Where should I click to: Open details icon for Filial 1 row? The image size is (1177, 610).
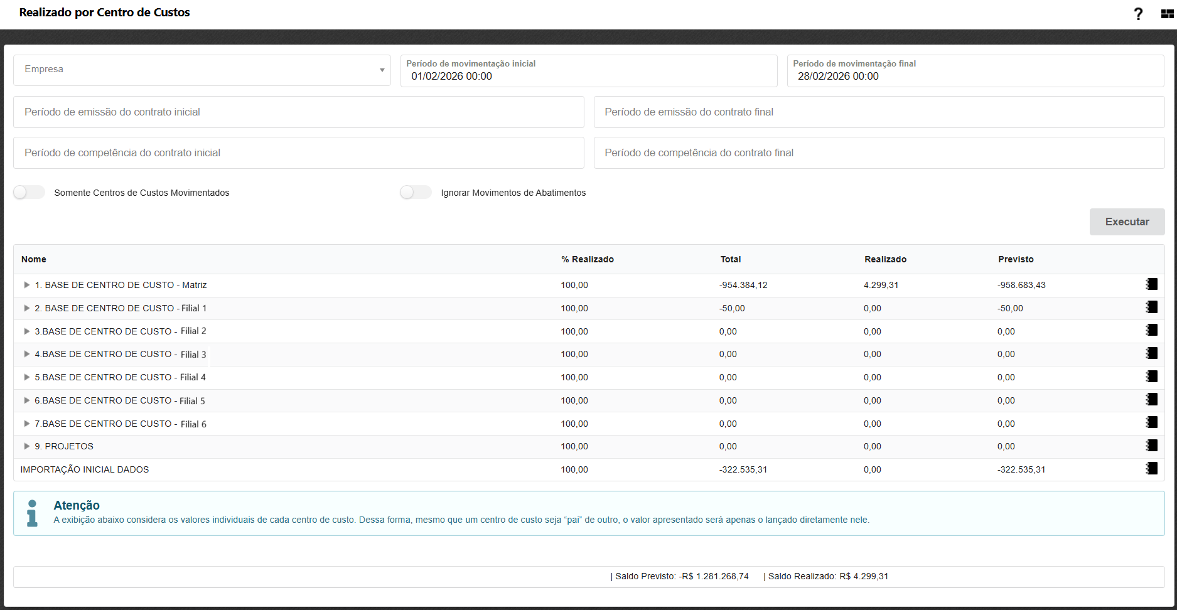(x=1152, y=308)
